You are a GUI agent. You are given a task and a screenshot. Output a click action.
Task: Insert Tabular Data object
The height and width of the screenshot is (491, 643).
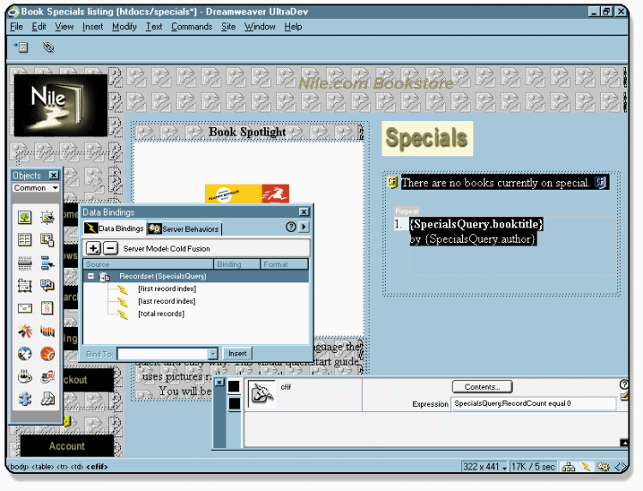click(x=47, y=239)
